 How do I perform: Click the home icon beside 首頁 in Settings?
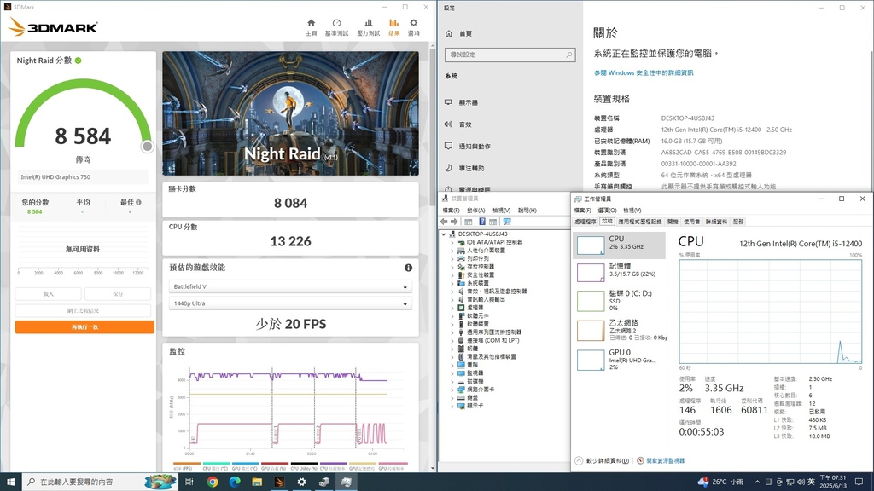tap(449, 33)
